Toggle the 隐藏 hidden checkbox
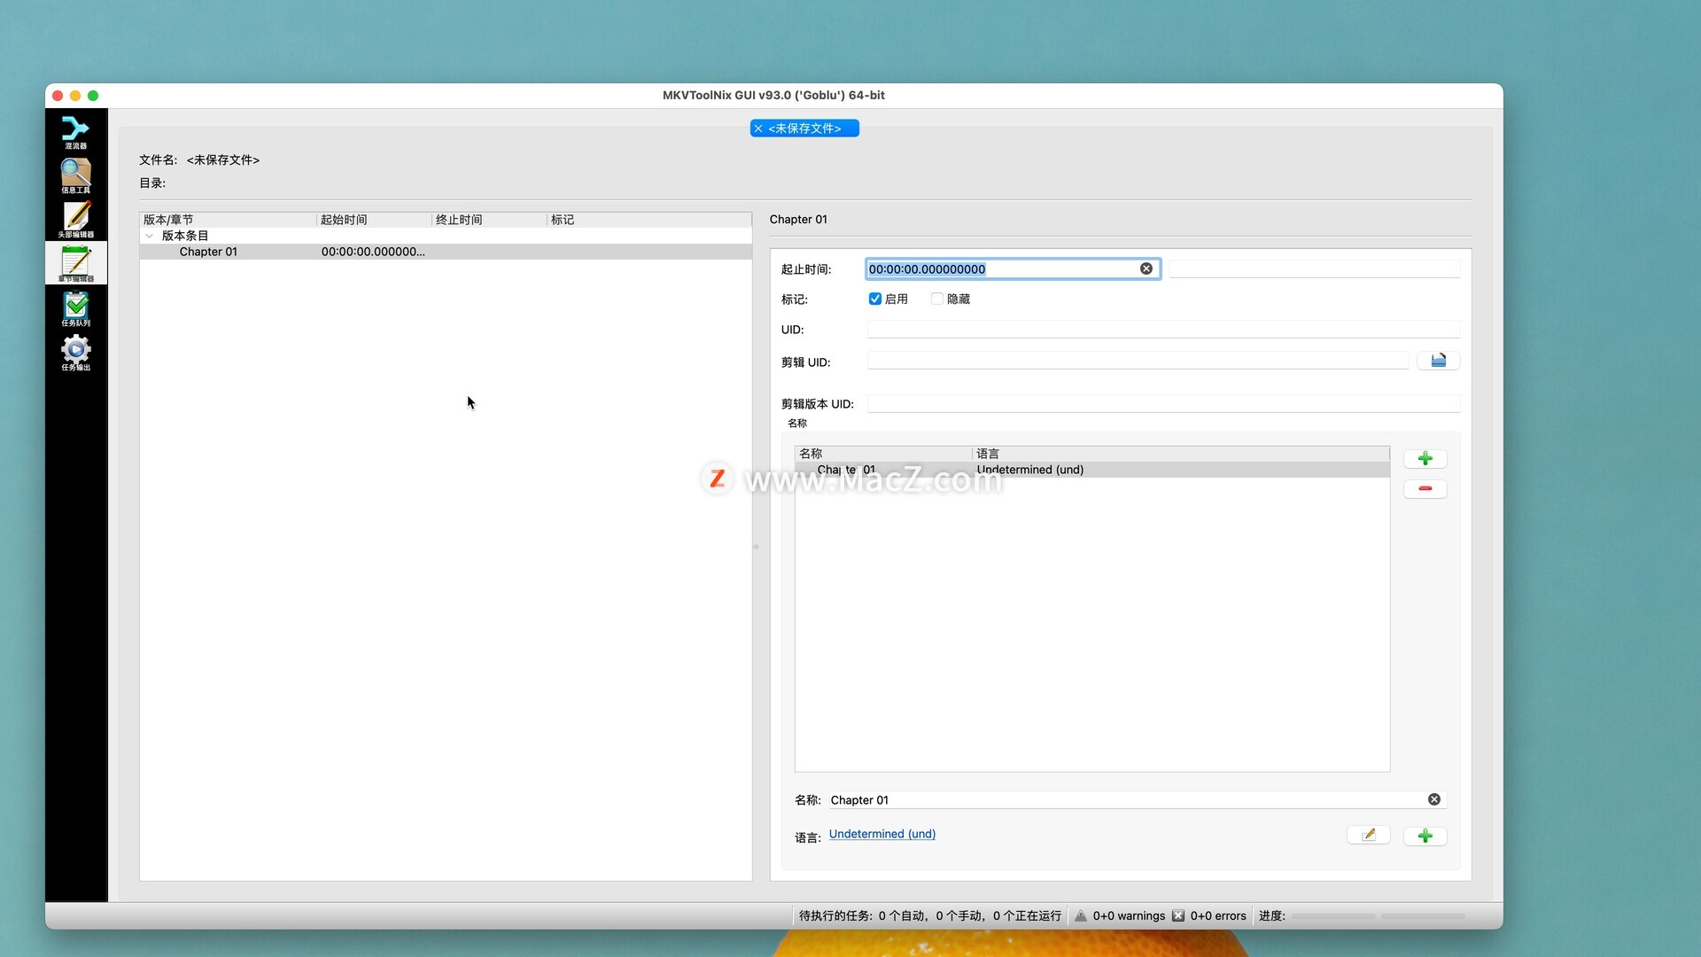The height and width of the screenshot is (957, 1701). (936, 299)
